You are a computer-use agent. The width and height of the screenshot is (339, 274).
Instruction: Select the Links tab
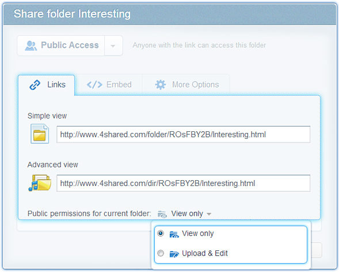coord(47,85)
